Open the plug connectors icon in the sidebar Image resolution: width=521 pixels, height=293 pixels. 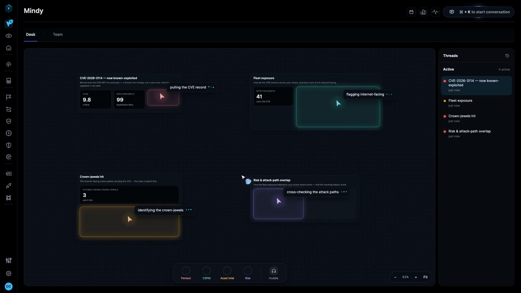tap(9, 186)
